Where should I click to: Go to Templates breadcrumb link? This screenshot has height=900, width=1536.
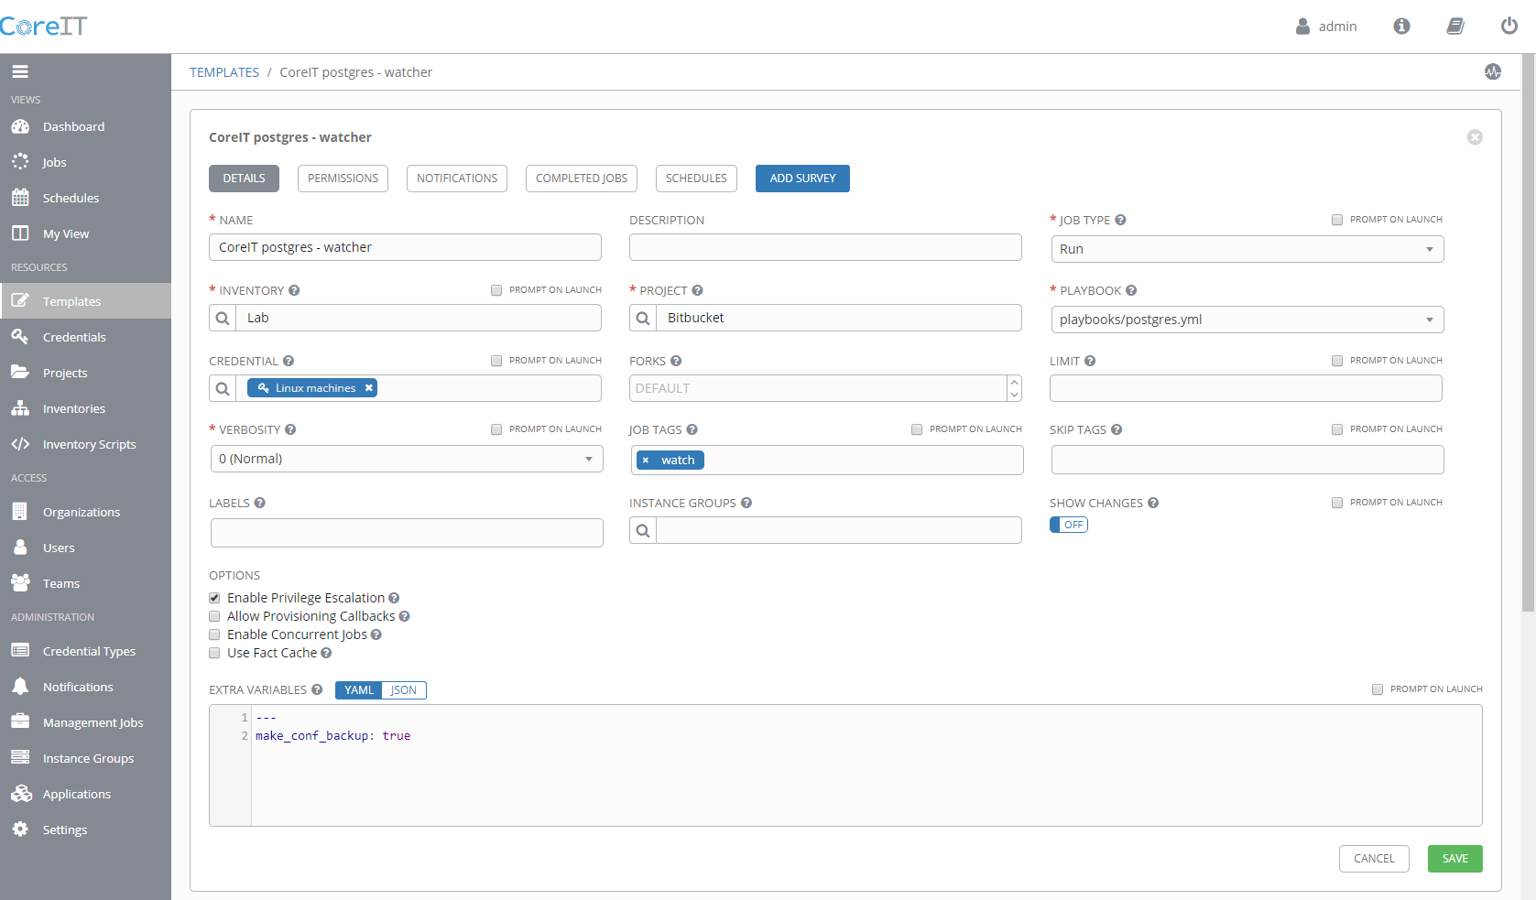(224, 72)
